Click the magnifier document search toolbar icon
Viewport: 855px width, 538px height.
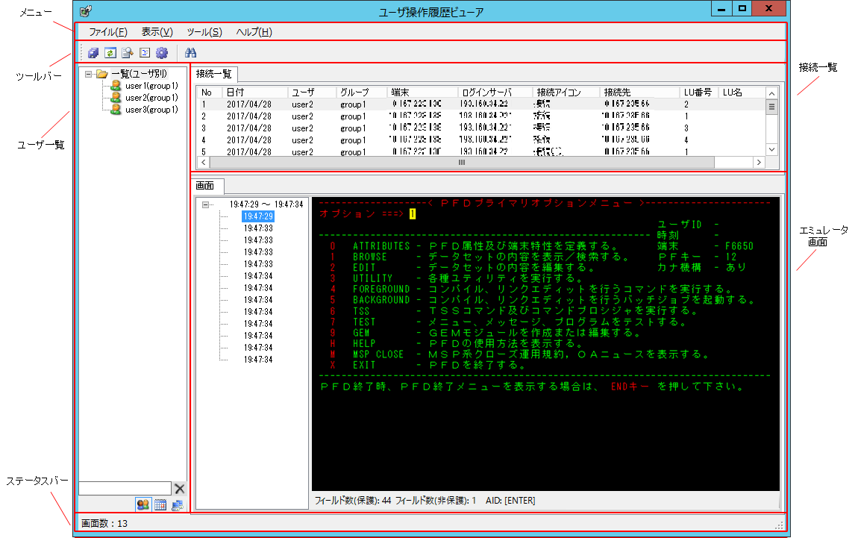(x=128, y=53)
